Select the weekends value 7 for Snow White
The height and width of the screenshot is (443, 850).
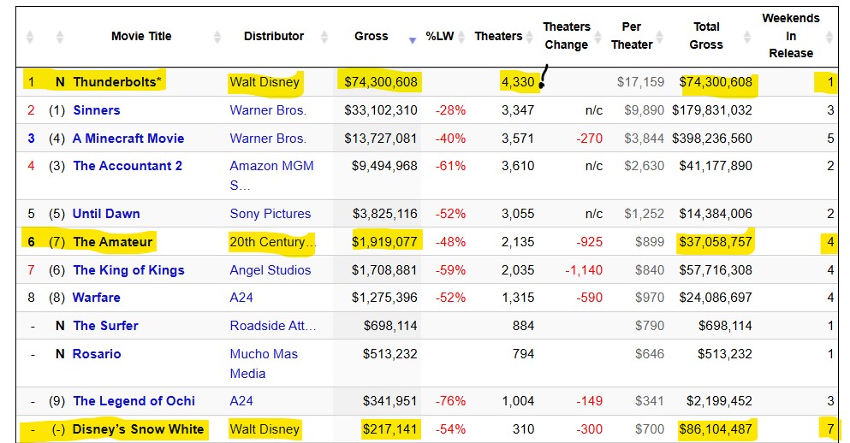click(830, 429)
